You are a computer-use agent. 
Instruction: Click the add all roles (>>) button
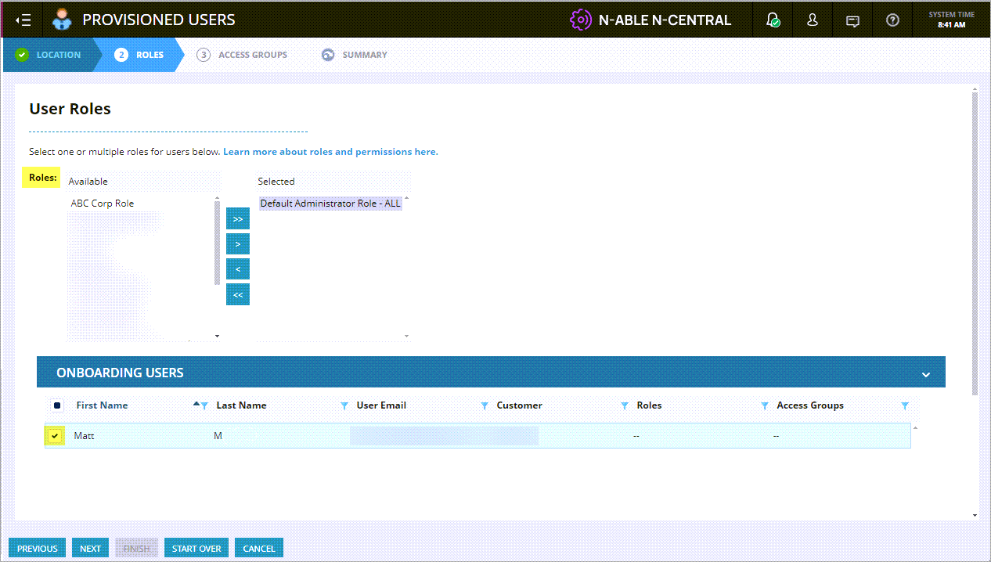238,219
